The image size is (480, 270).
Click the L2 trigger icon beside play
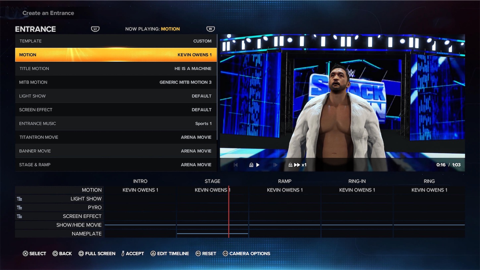click(x=251, y=165)
